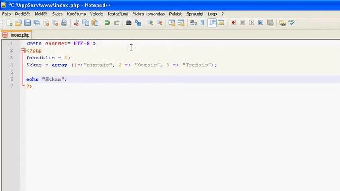Play back recorded macro button
340x191 pixels.
[251, 22]
